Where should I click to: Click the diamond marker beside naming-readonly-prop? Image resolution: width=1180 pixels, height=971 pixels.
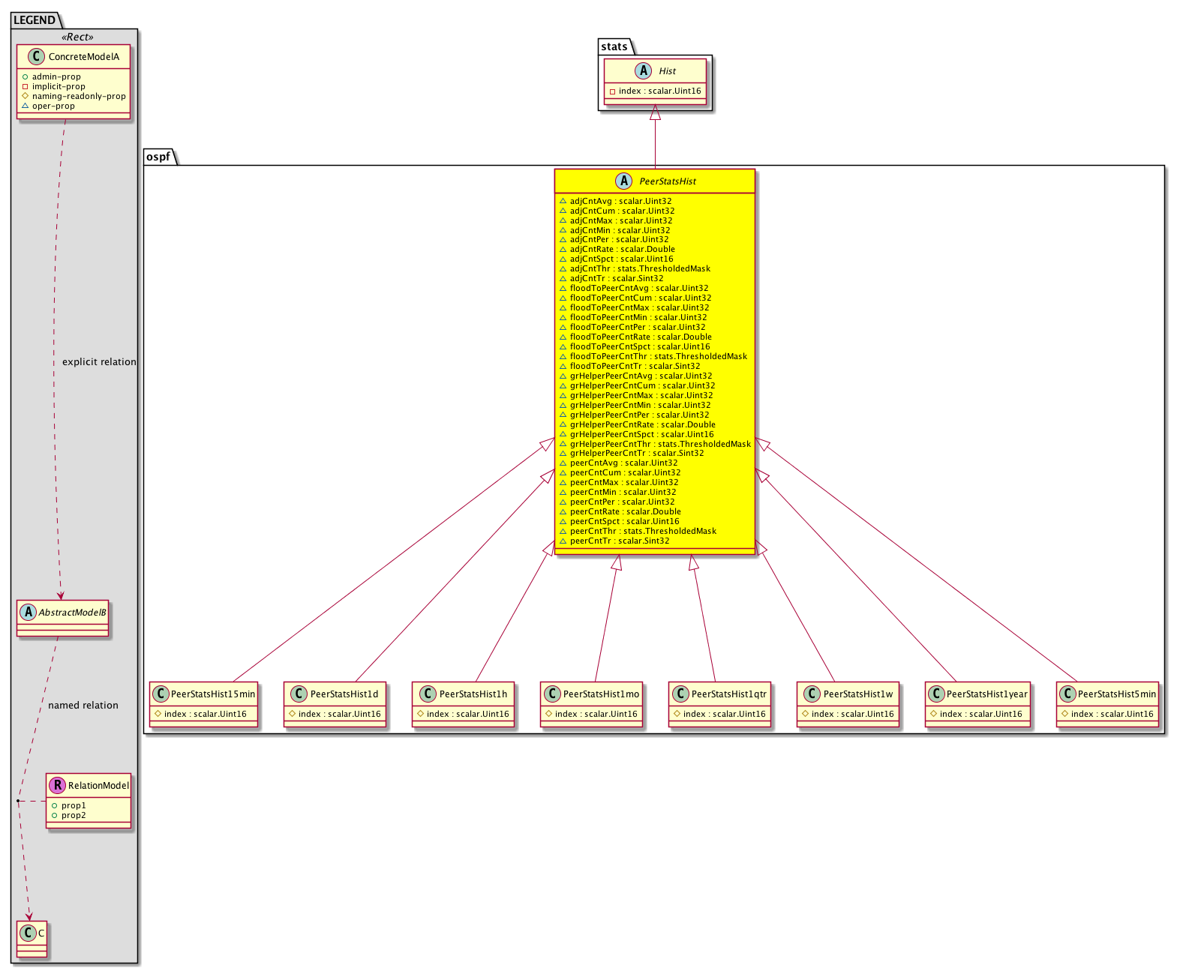point(25,96)
